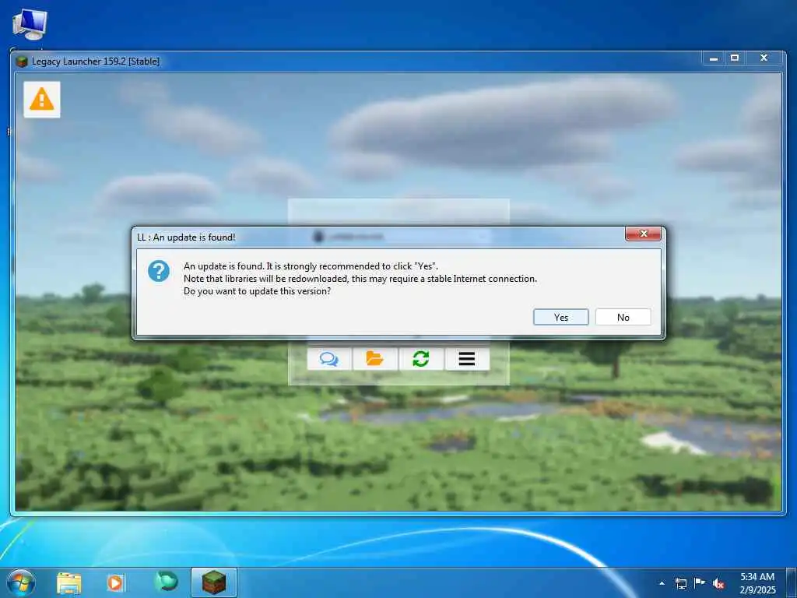Viewport: 797px width, 598px height.
Task: Minimize the Legacy Launcher window
Action: click(x=714, y=58)
